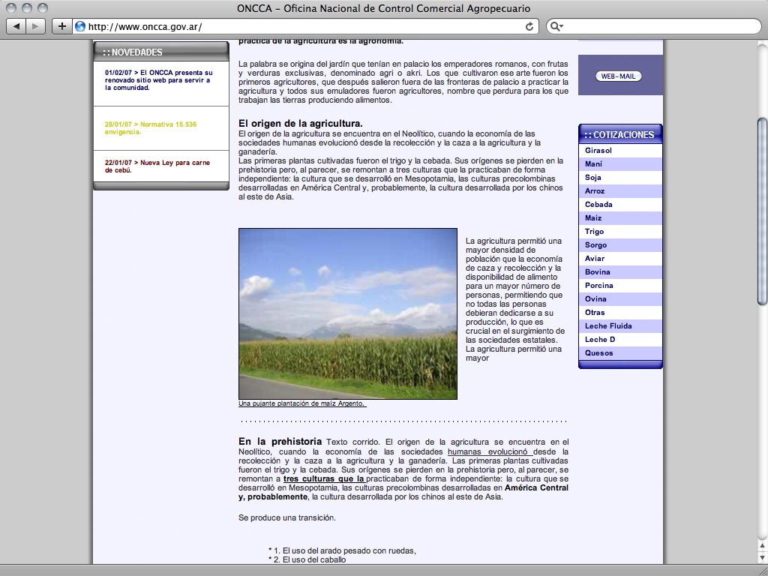
Task: Select Otras in Cotizaciones list
Action: click(620, 312)
